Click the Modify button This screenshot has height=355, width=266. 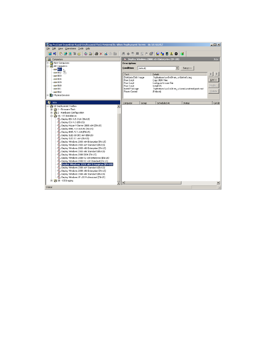click(214, 86)
